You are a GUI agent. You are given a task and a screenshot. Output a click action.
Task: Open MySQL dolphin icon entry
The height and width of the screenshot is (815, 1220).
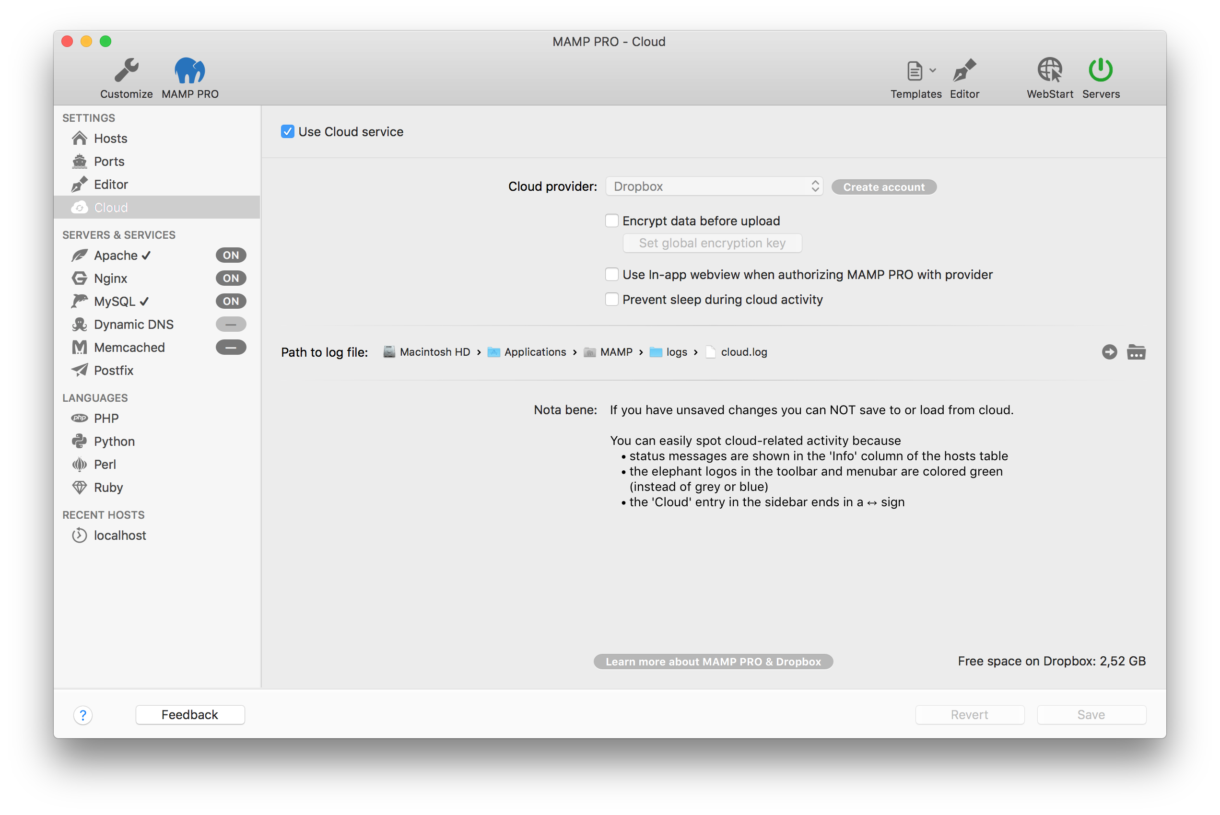[80, 301]
